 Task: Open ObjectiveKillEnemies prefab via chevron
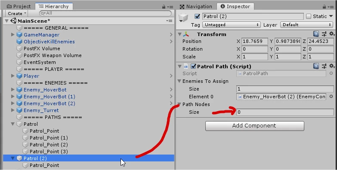[x=171, y=41]
